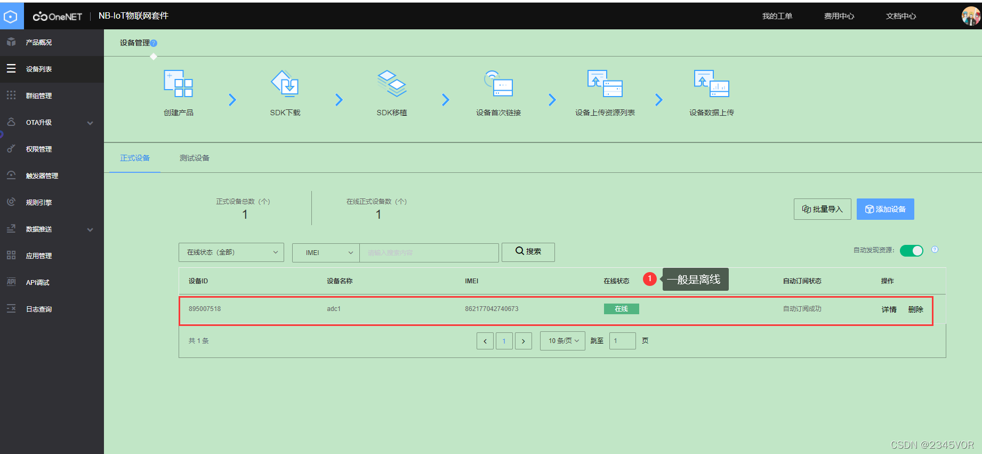Click the 触发器管理 icon in sidebar
The image size is (982, 454).
(11, 176)
